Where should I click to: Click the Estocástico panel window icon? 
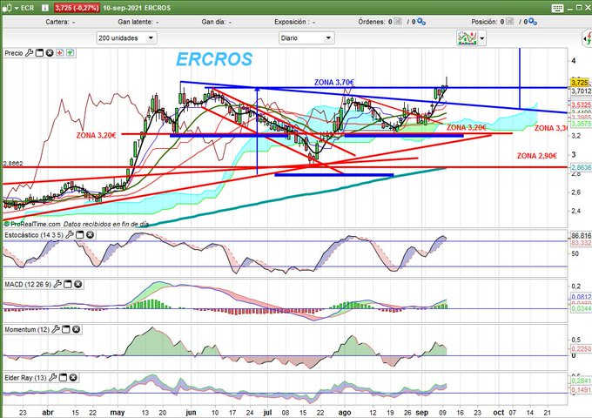[x=79, y=235]
